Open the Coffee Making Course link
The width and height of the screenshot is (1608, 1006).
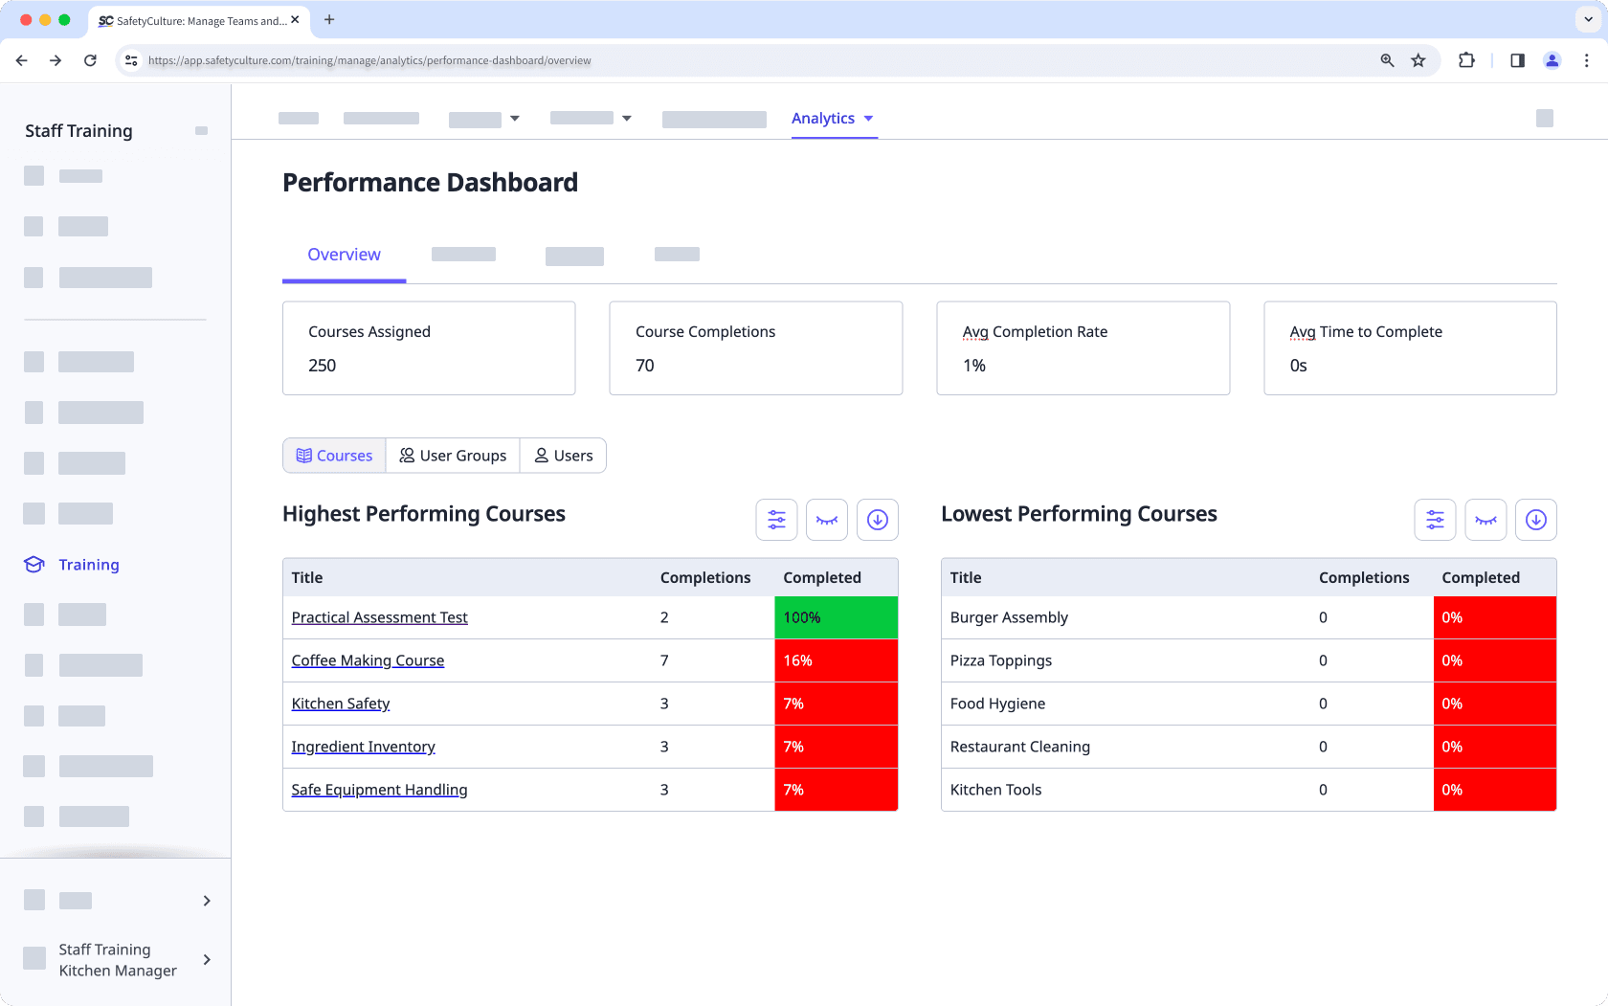tap(368, 661)
